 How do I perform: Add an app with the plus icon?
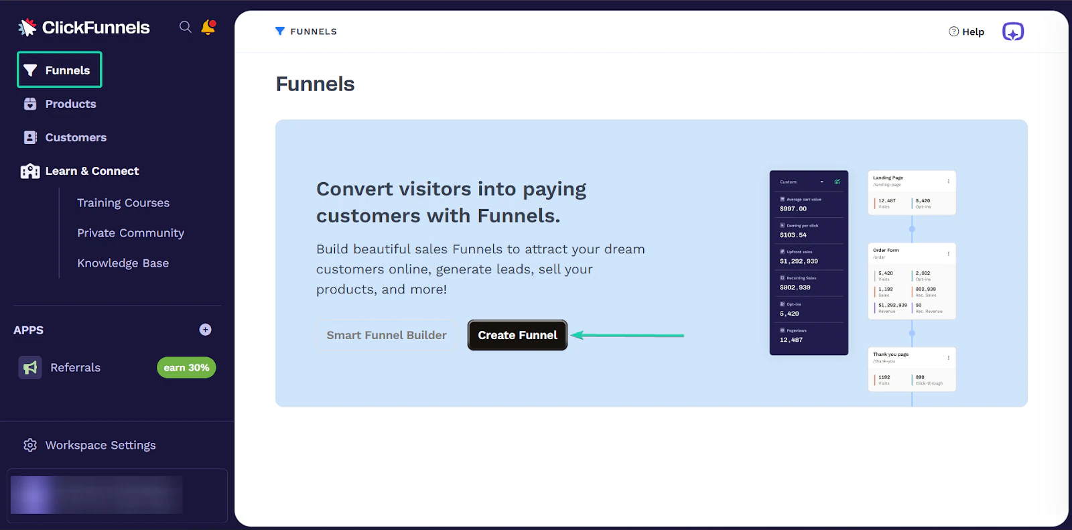click(x=206, y=330)
